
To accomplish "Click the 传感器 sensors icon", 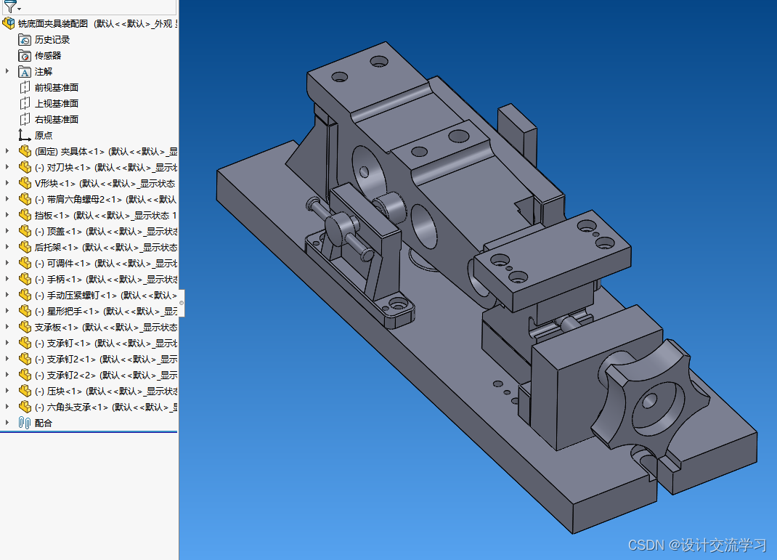I will (x=24, y=55).
